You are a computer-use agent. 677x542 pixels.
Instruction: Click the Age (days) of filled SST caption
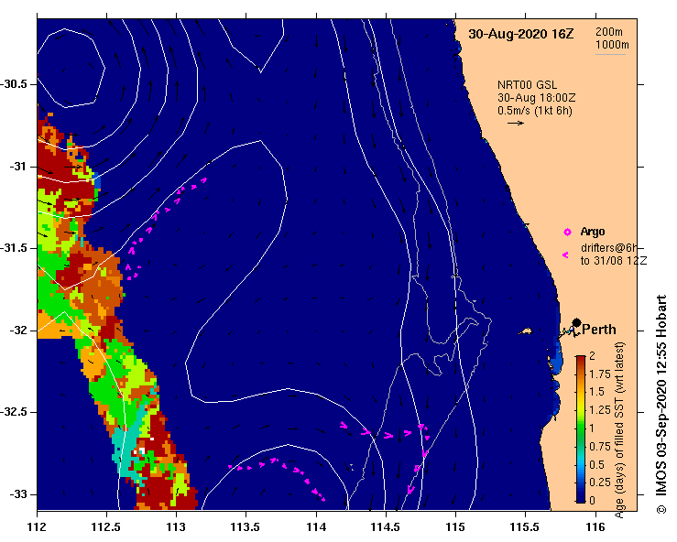tap(619, 429)
